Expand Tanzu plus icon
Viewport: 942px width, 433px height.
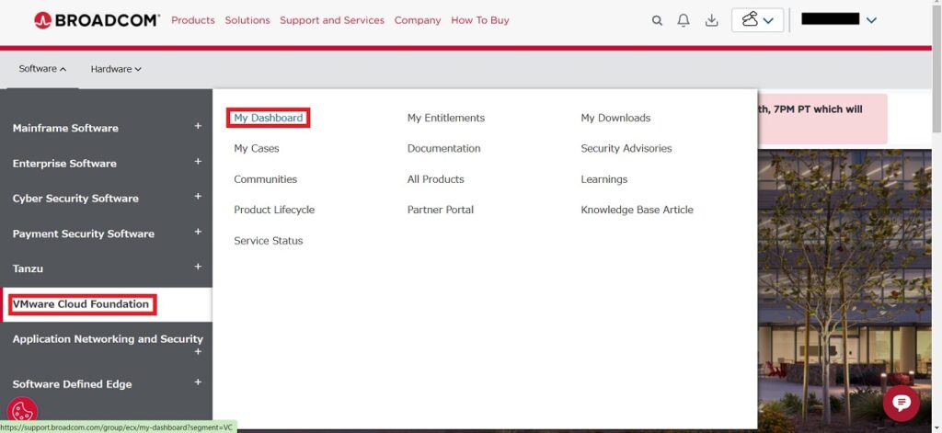(x=198, y=267)
